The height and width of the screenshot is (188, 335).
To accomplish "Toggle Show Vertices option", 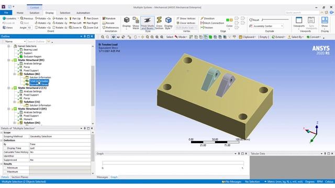I will [186, 19].
